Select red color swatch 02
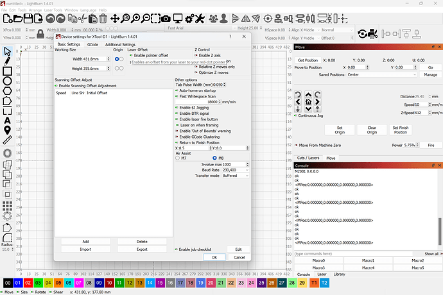443x295 pixels. coord(28,283)
